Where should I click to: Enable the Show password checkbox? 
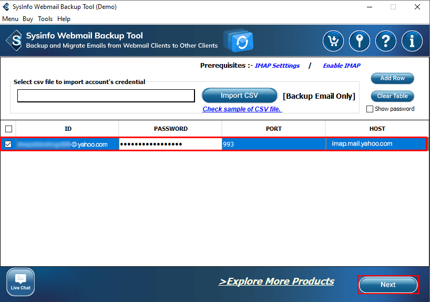pyautogui.click(x=370, y=109)
